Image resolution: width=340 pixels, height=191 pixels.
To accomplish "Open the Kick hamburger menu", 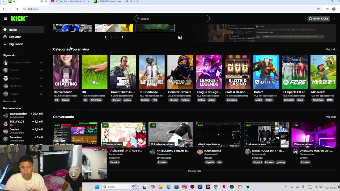I will (6, 19).
